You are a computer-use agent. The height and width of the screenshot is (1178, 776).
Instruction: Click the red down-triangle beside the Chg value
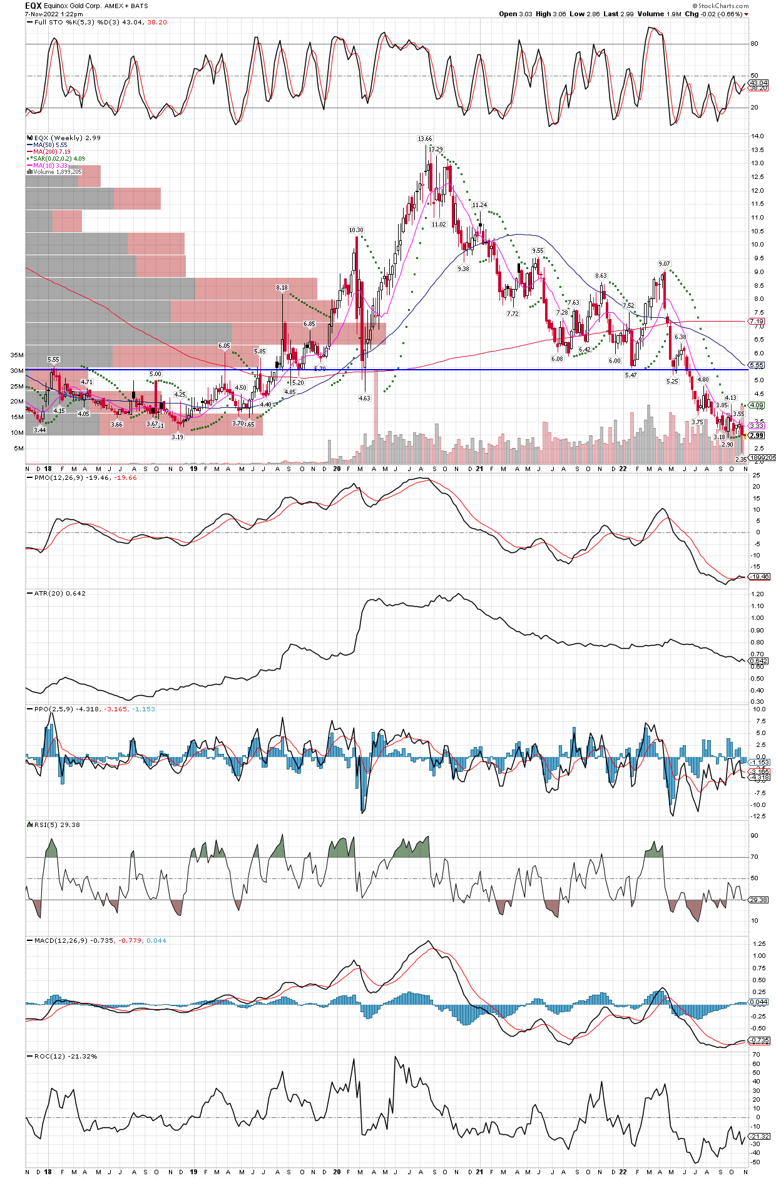click(x=746, y=14)
